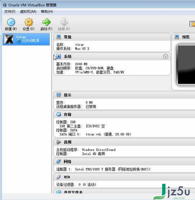Open the 虚拟机(M) menu
The height and width of the screenshot is (200, 195).
[28, 12]
